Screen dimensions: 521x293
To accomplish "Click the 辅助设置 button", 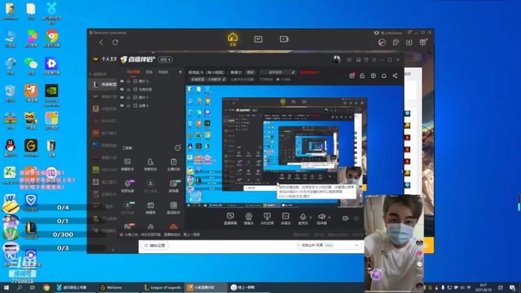I will pyautogui.click(x=155, y=245).
